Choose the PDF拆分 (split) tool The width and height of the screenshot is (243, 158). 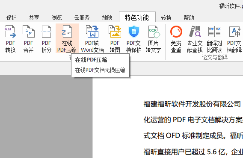46,39
